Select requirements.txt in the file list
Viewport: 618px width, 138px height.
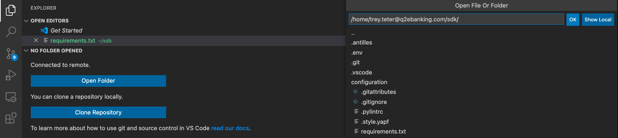pos(383,131)
